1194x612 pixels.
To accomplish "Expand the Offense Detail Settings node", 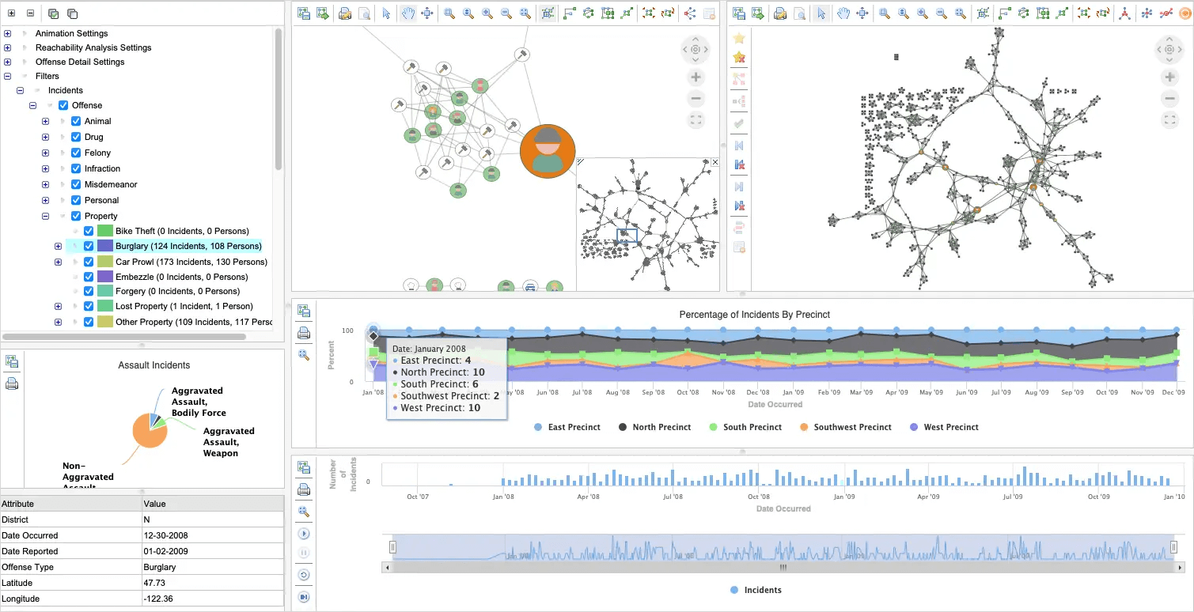I will (8, 62).
